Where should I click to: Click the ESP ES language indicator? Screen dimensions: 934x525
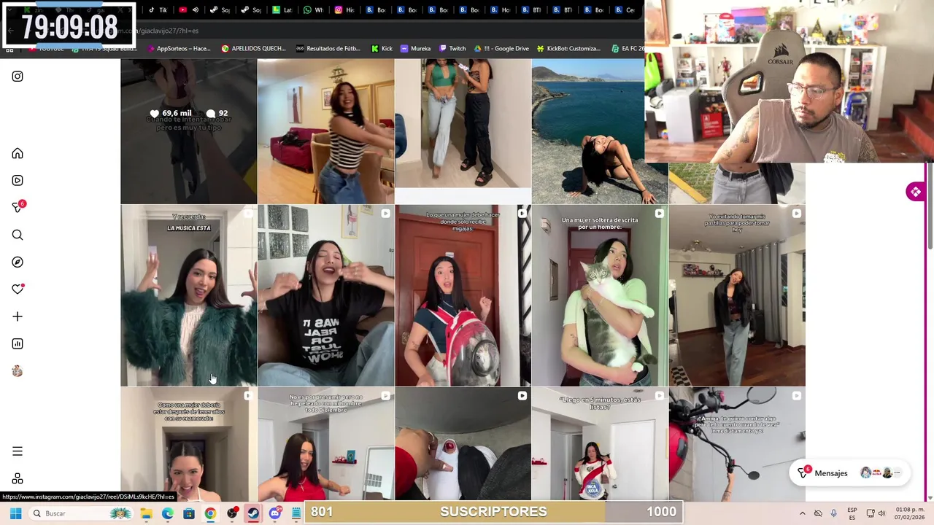[852, 514]
